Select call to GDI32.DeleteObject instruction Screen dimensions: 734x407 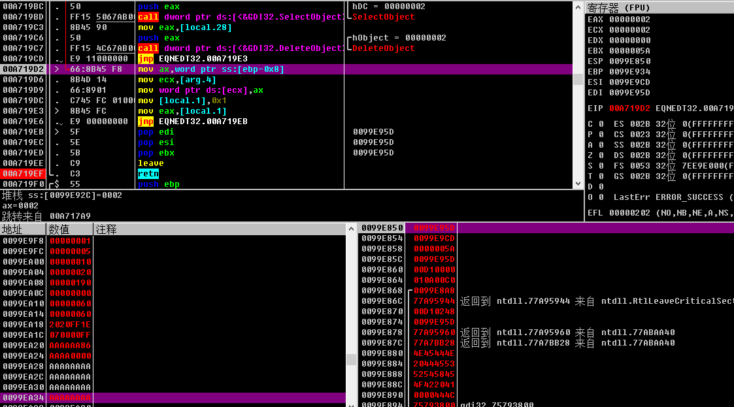[241, 48]
